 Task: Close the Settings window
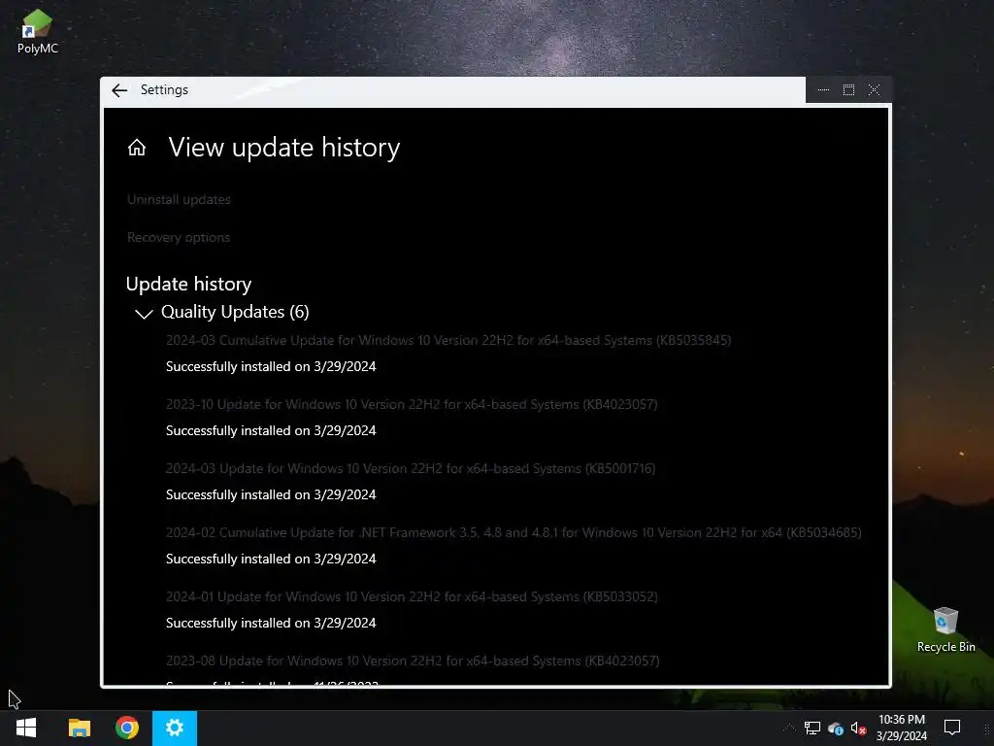(x=875, y=90)
